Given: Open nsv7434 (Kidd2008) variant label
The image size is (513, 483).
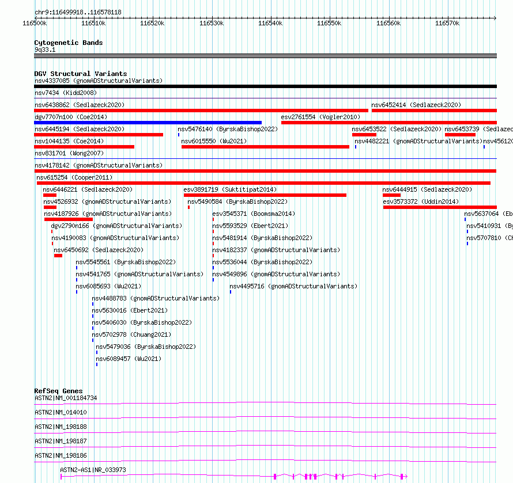Looking at the screenshot, I should pos(66,93).
